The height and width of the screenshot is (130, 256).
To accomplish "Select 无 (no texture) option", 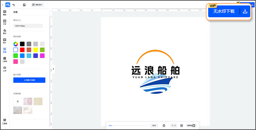I will [x=18, y=101].
